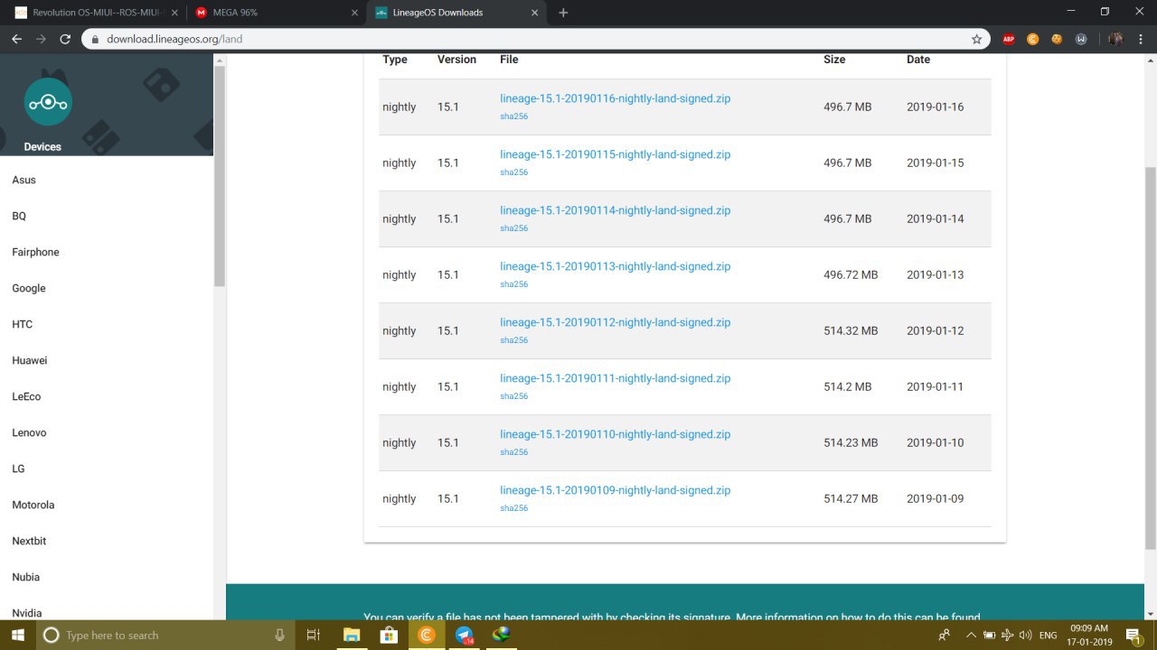Screen dimensions: 1157x650
Task: Select the LineageOS Downloads tab
Action: point(456,13)
